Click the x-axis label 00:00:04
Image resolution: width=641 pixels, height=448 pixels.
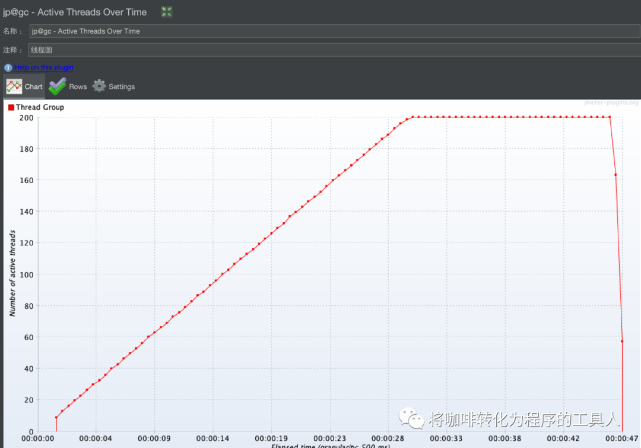pos(96,439)
